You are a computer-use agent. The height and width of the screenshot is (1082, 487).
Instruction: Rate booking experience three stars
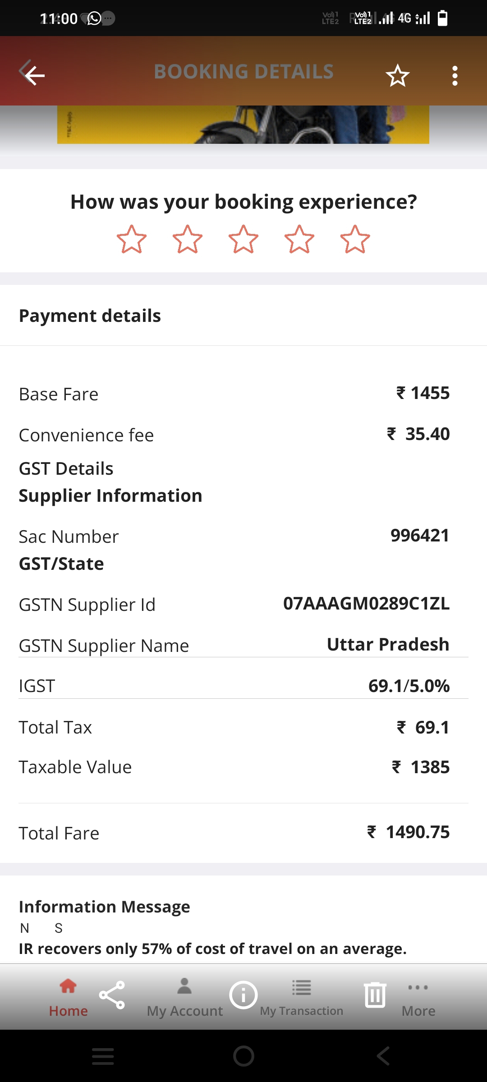pos(243,239)
